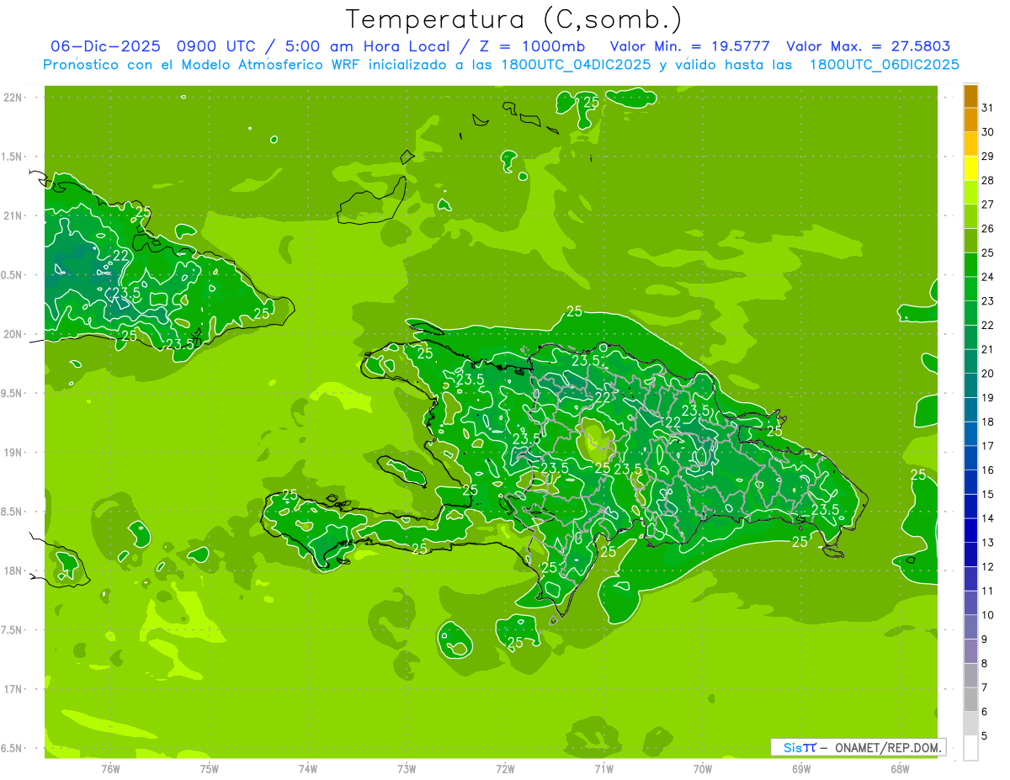Click the 17N latitude axis label
1010x780 pixels.
pyautogui.click(x=15, y=689)
